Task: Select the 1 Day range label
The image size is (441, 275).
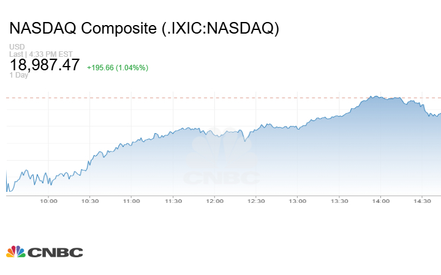Action: (19, 75)
